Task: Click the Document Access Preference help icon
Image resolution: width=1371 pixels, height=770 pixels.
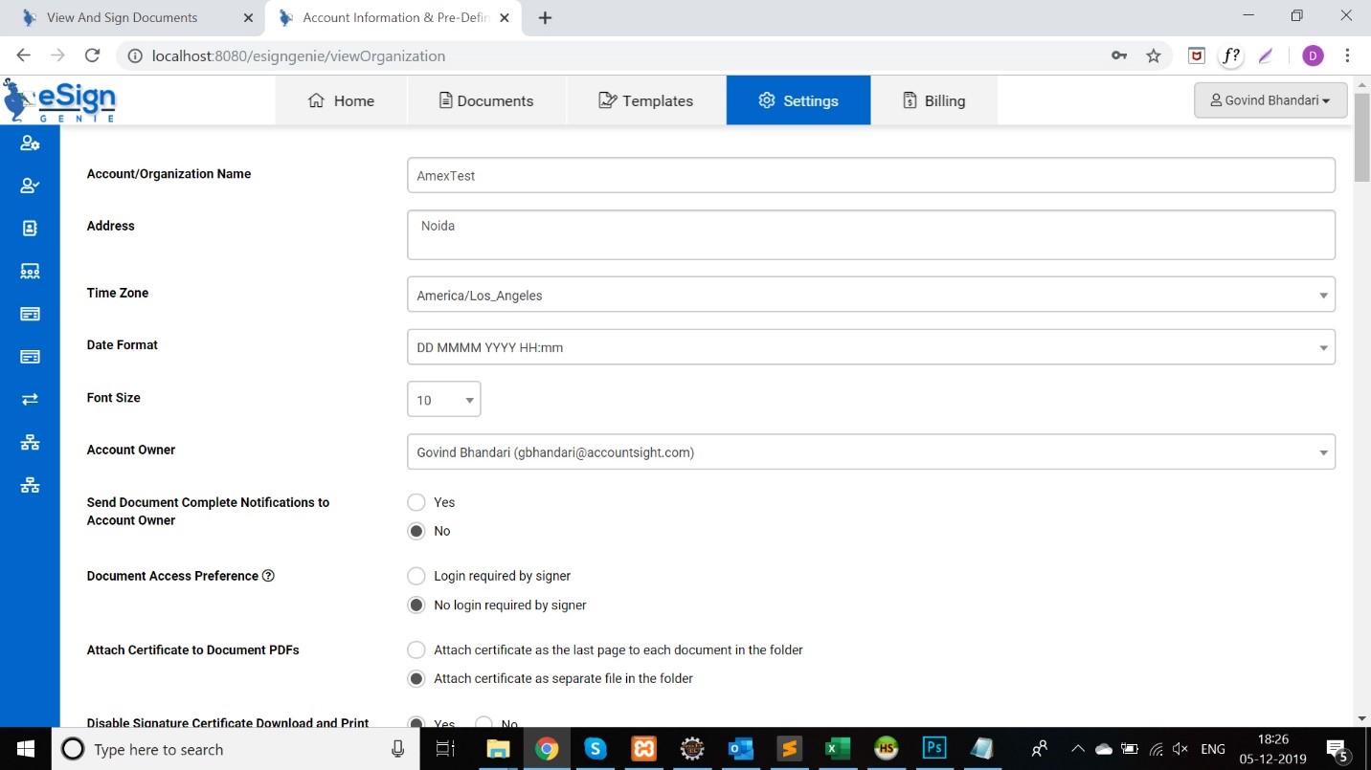Action: click(x=268, y=575)
